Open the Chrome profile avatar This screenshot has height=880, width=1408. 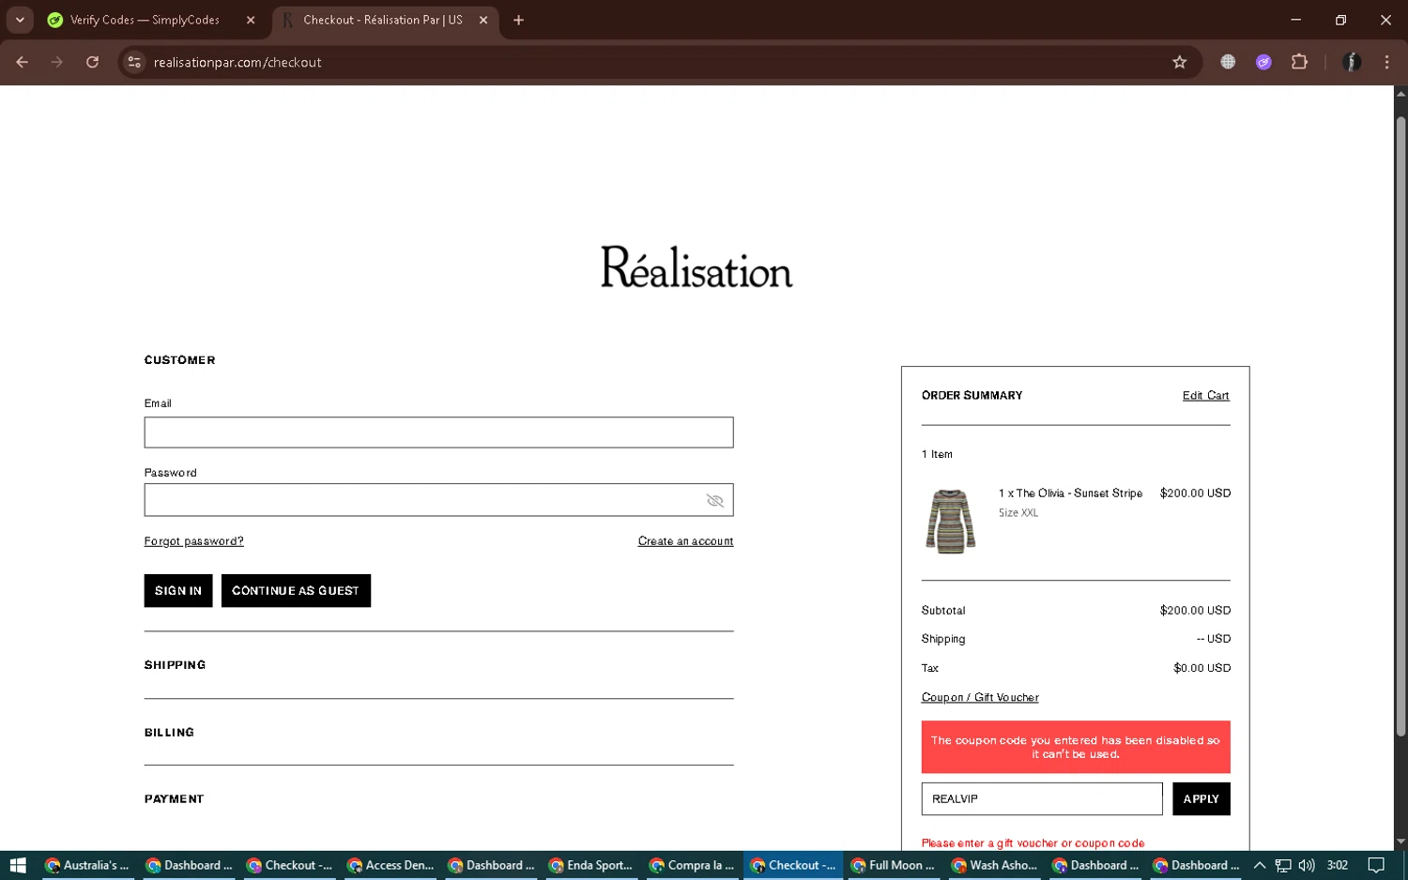coord(1352,62)
